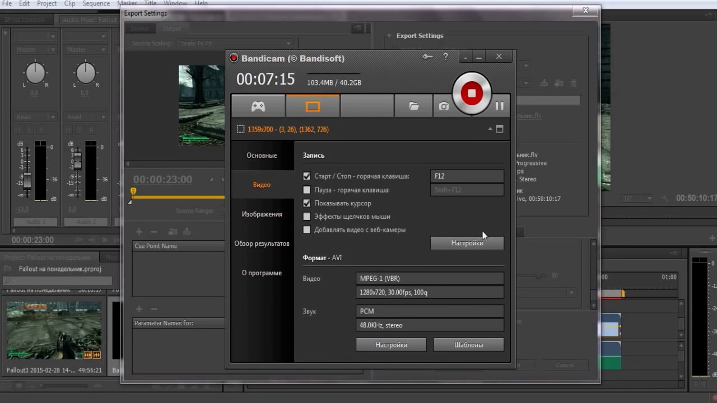Switch to the Output tab in Export Settings

172,29
